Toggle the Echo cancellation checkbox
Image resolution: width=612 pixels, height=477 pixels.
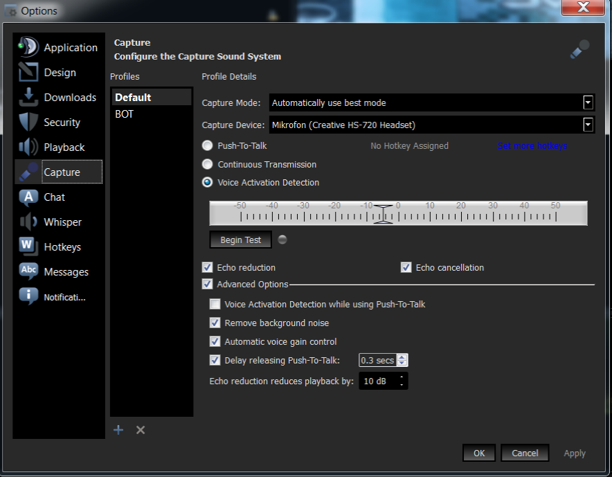point(406,267)
